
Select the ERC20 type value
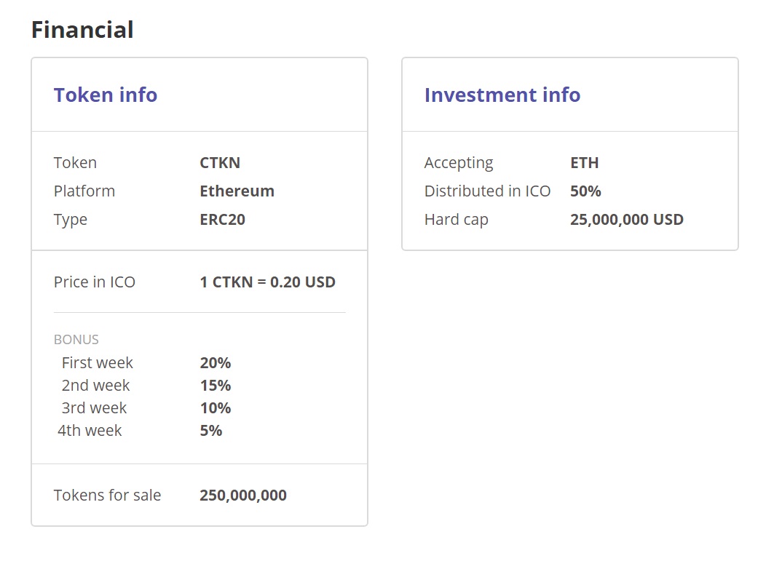(222, 220)
